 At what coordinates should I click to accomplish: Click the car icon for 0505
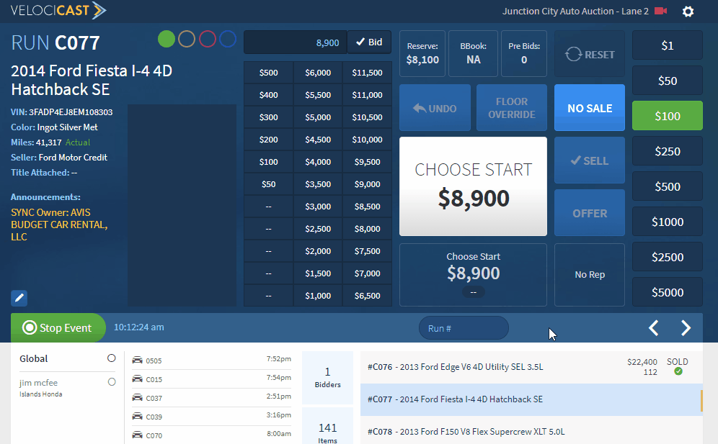coord(137,361)
